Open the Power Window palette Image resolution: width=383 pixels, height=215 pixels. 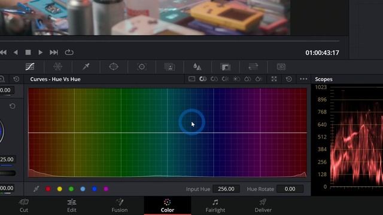click(x=114, y=66)
